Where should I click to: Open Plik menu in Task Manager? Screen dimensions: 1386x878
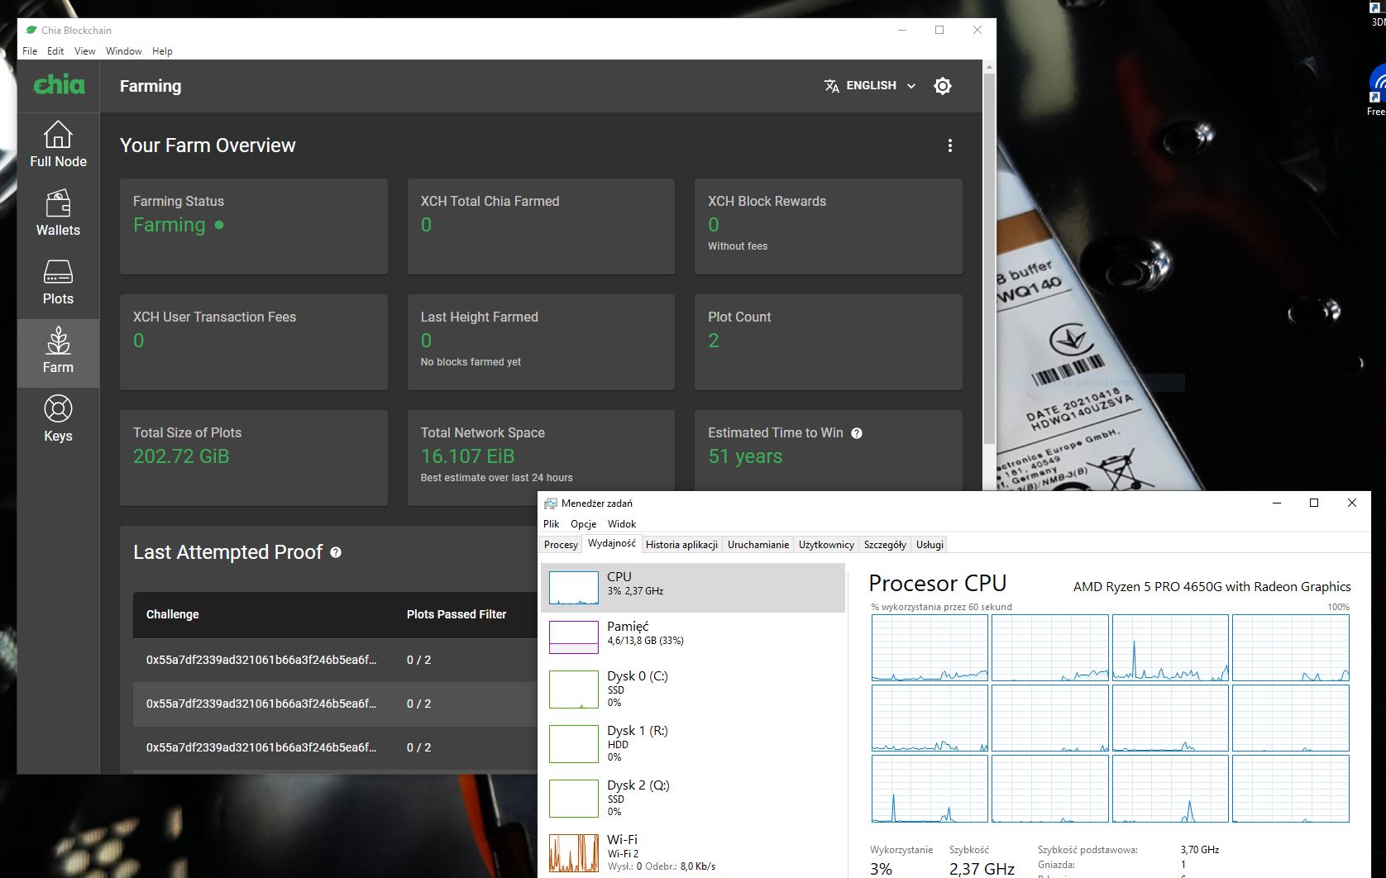(552, 524)
